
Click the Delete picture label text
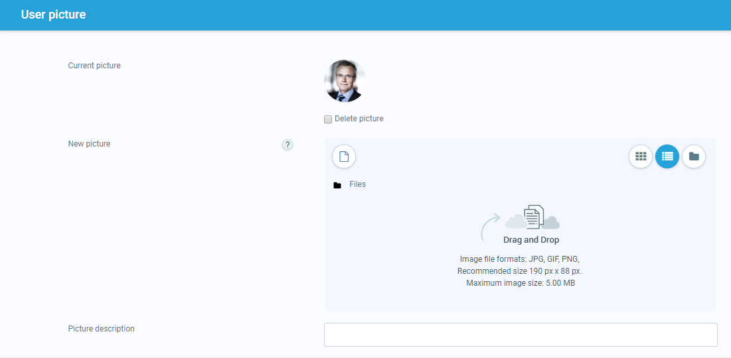tap(359, 119)
